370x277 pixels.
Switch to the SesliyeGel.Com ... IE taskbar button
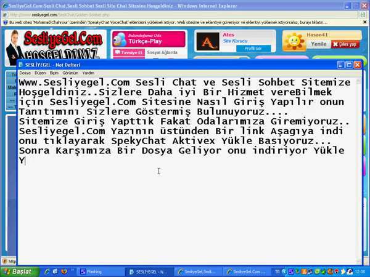pyautogui.click(x=247, y=272)
